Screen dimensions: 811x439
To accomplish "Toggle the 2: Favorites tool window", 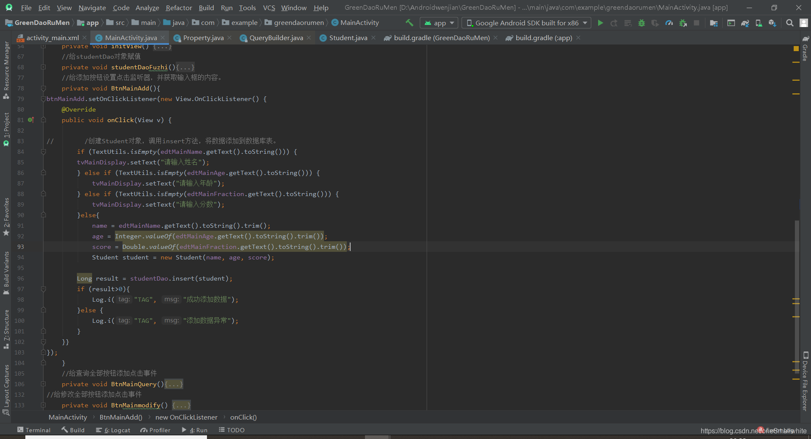I will pyautogui.click(x=6, y=217).
